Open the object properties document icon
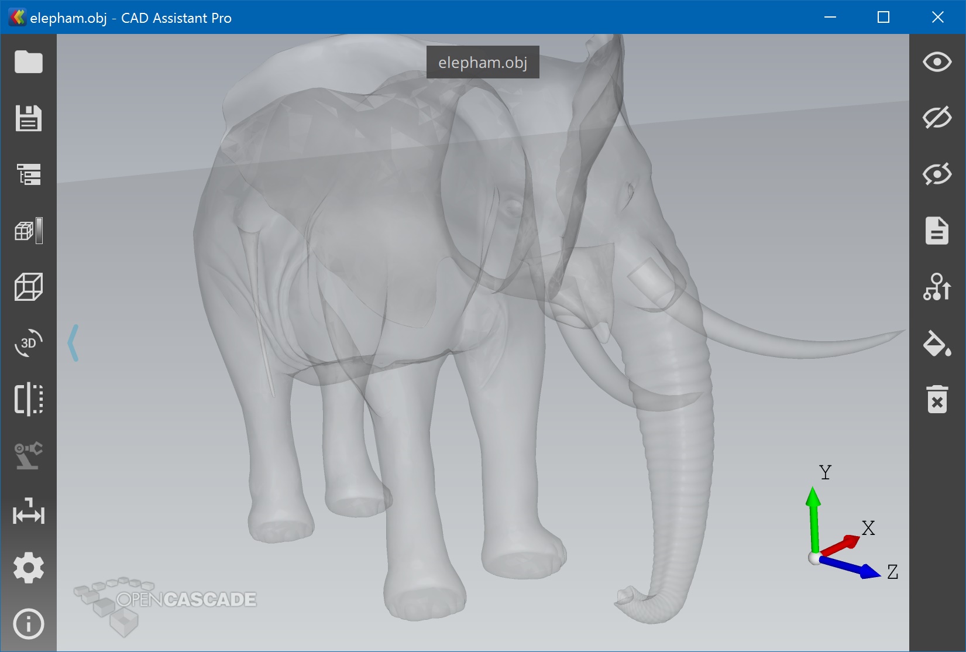The width and height of the screenshot is (966, 652). pos(937,231)
